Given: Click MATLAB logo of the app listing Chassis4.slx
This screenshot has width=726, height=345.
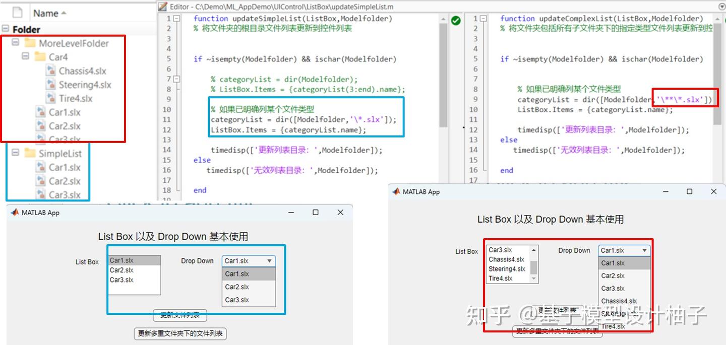Looking at the screenshot, I should pyautogui.click(x=396, y=191).
